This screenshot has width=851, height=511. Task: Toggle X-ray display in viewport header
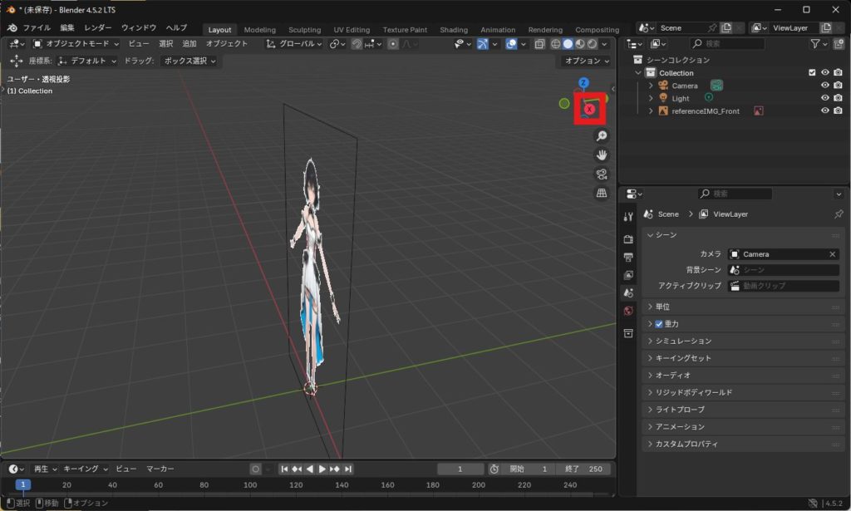(x=539, y=44)
